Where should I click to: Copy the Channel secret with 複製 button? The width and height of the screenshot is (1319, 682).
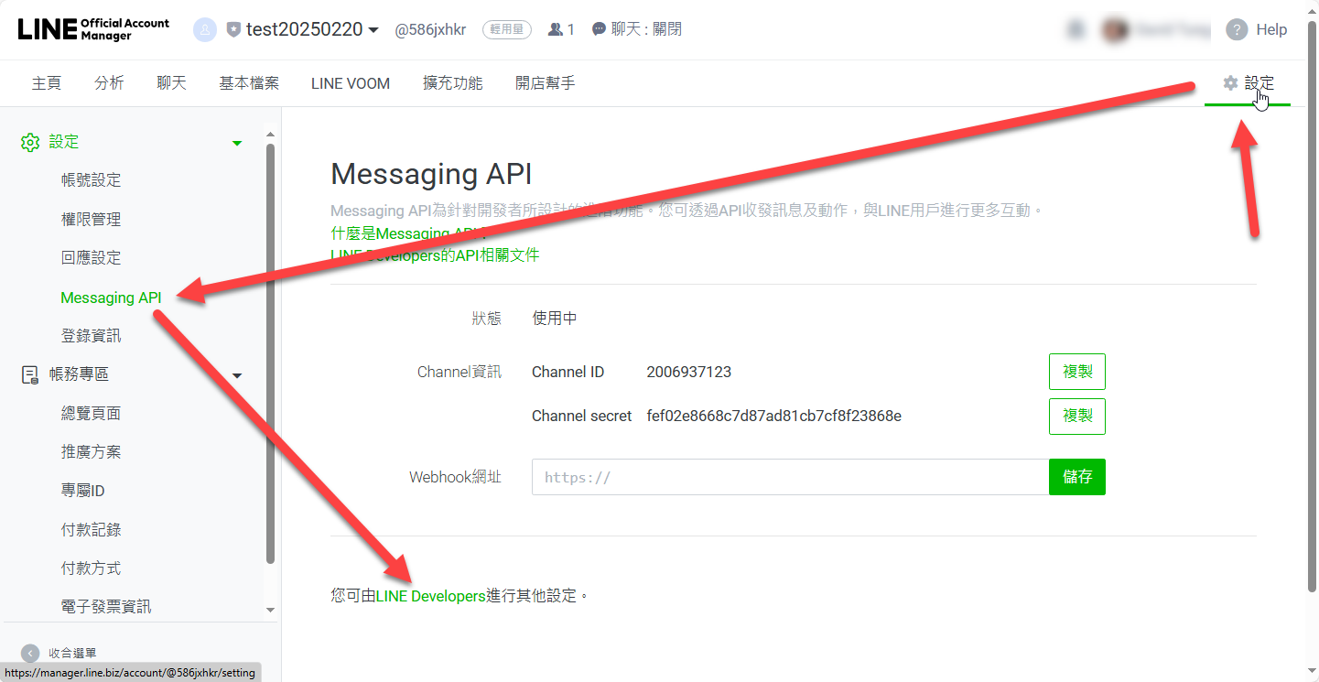click(x=1077, y=417)
